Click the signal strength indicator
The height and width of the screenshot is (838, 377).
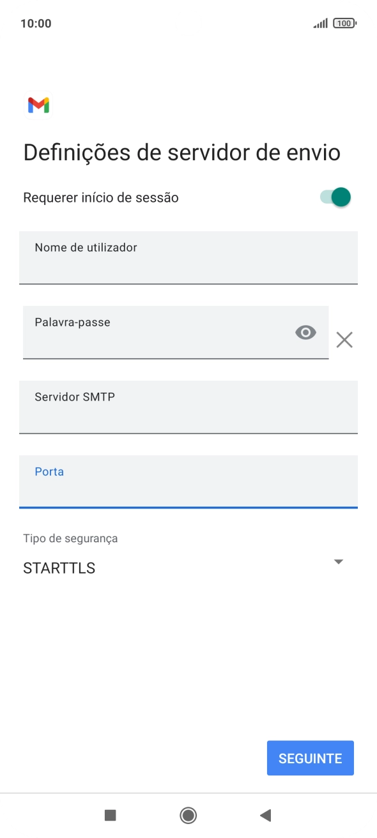(x=319, y=22)
